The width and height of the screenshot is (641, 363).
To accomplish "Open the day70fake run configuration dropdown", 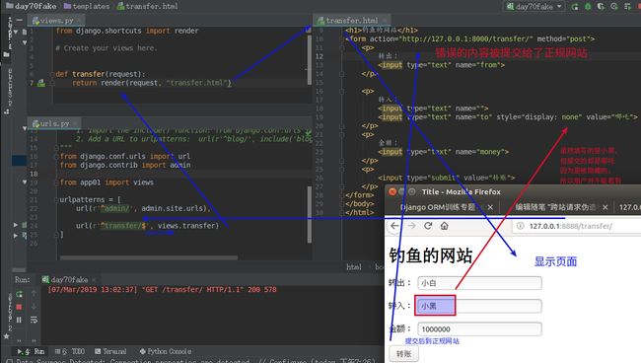I will [534, 6].
